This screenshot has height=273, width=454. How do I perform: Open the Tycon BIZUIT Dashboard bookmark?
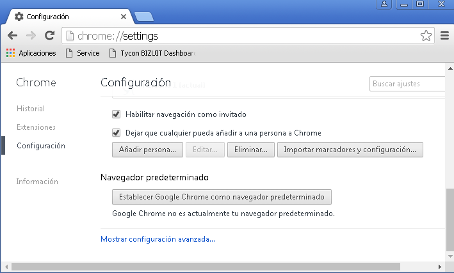click(152, 53)
